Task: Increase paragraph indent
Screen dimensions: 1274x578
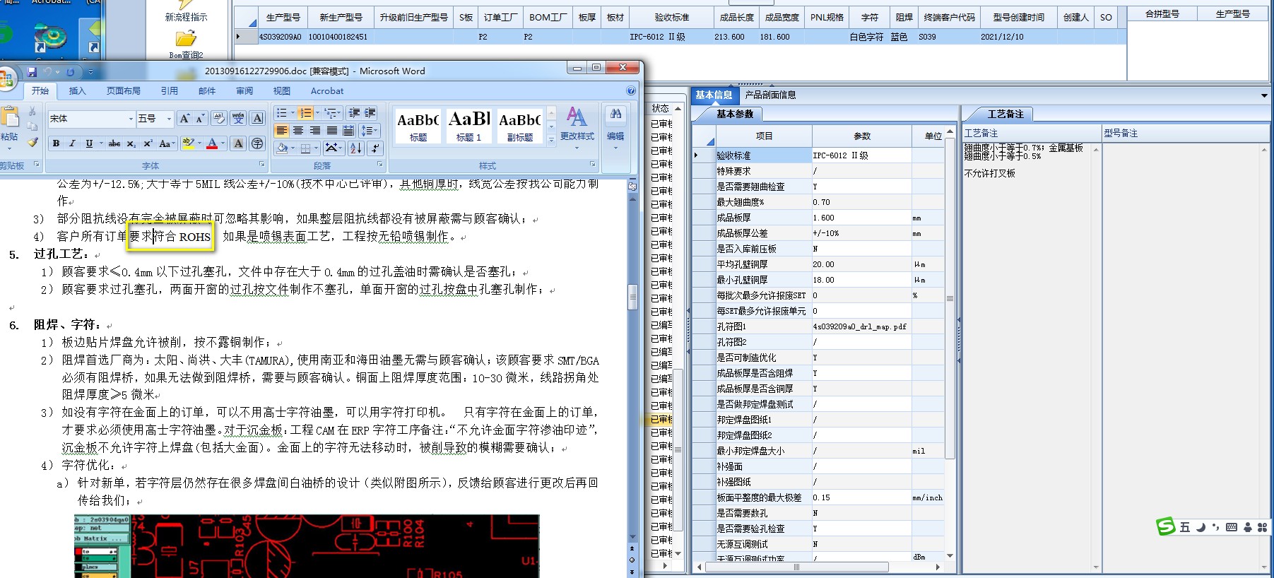Action: pyautogui.click(x=370, y=113)
